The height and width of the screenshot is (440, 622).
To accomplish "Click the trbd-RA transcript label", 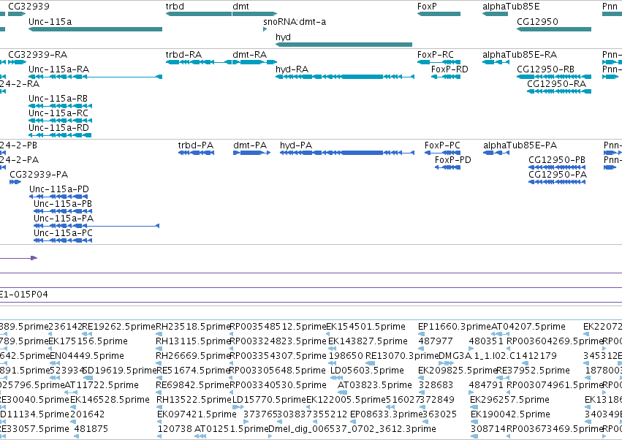I will (x=183, y=54).
